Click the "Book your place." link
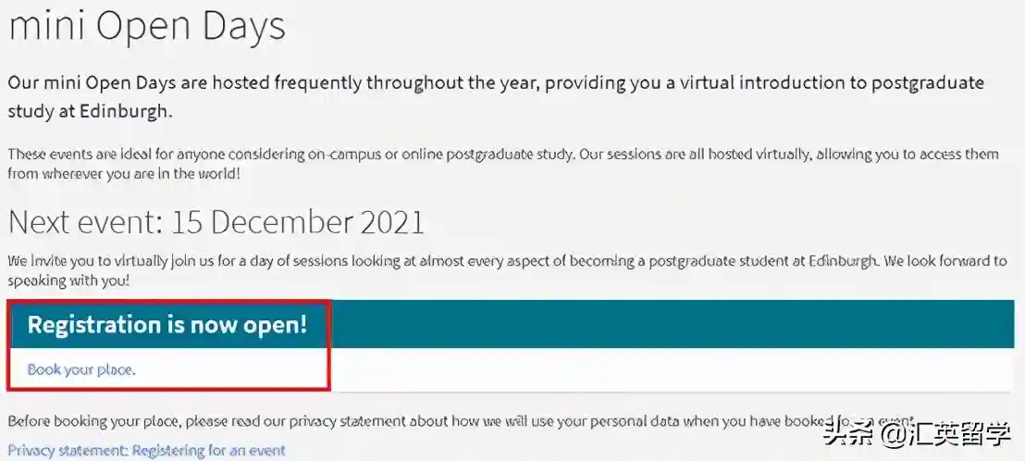The image size is (1025, 461). [x=81, y=369]
